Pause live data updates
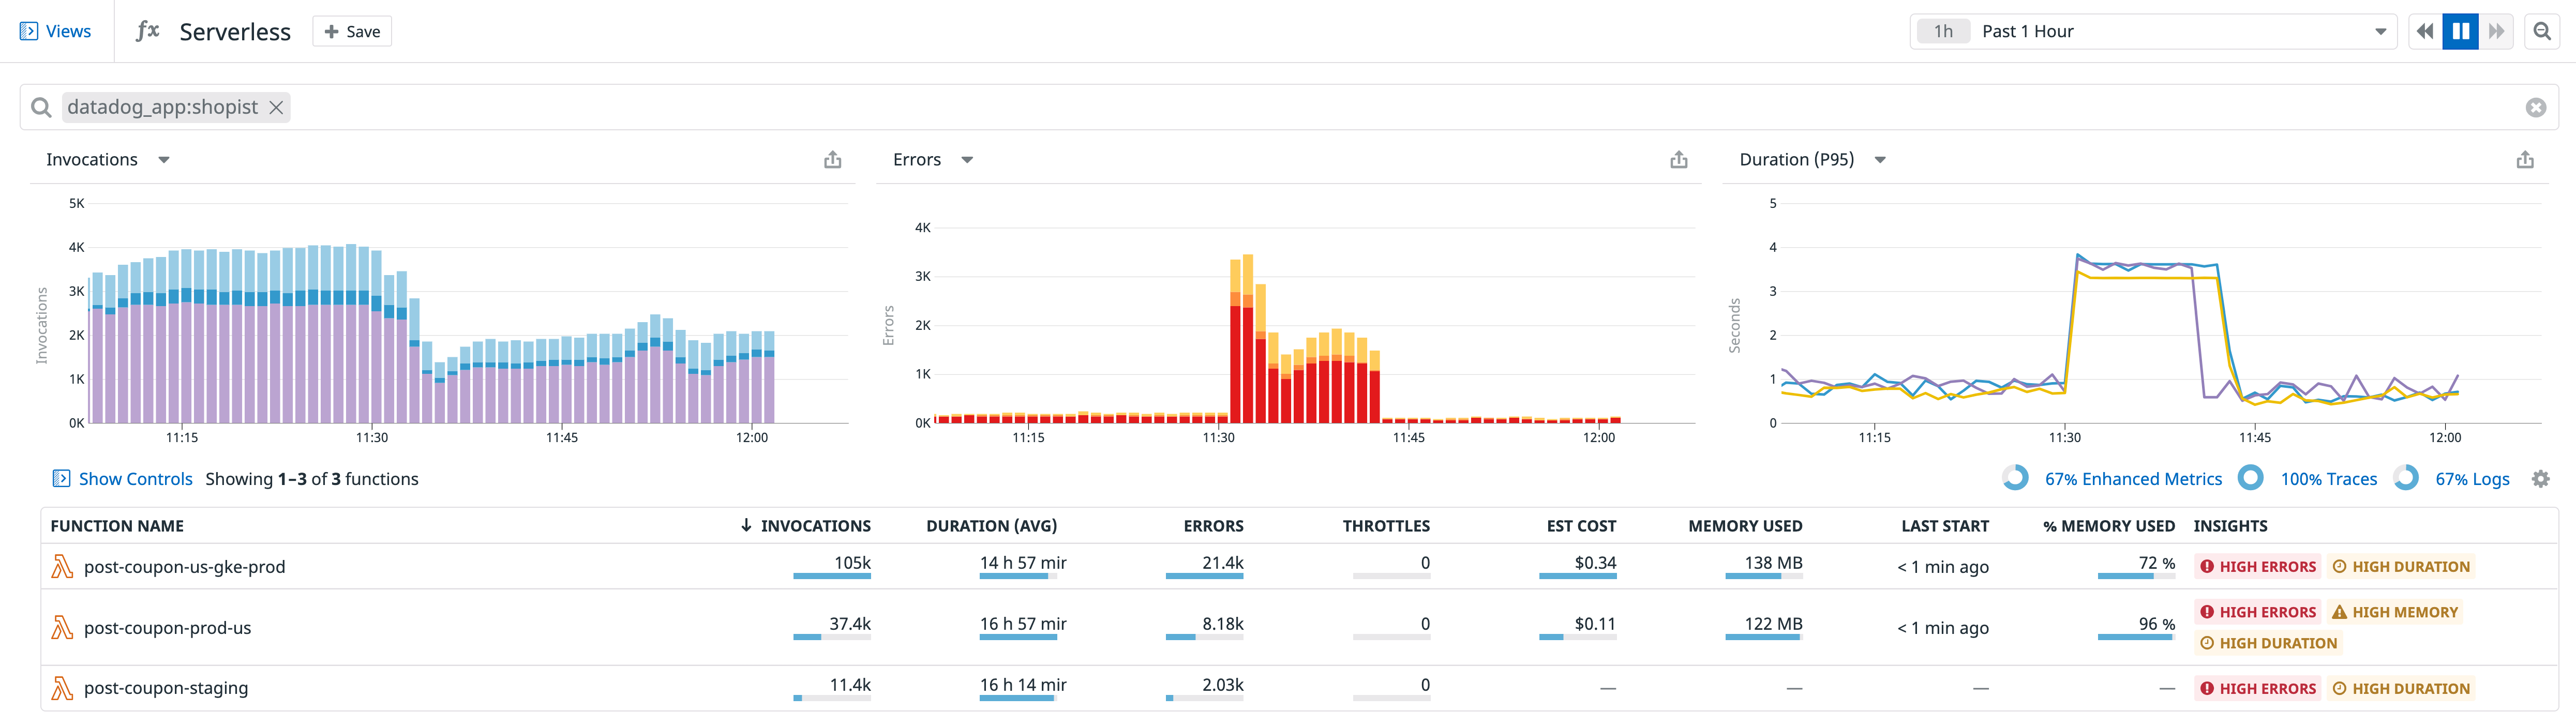Viewport: 2576px width, 727px height. 2460,31
